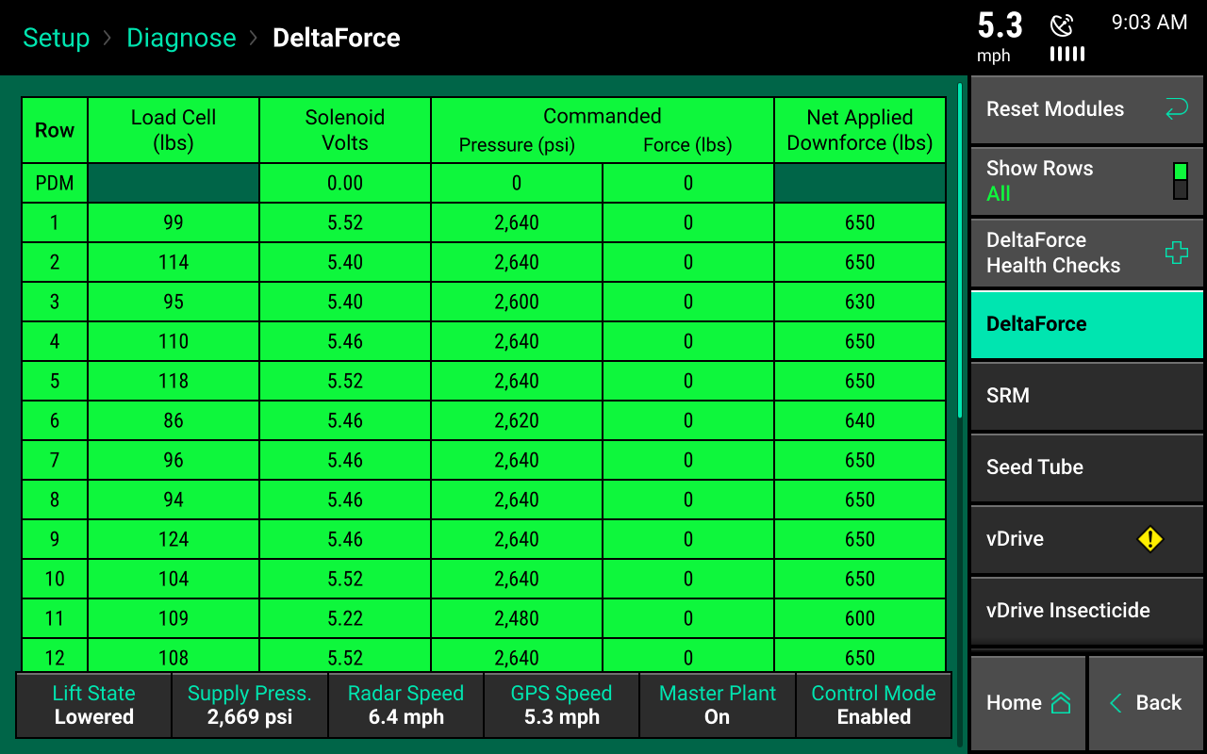Click PDM solenoid volts 0.00 cell

click(345, 183)
